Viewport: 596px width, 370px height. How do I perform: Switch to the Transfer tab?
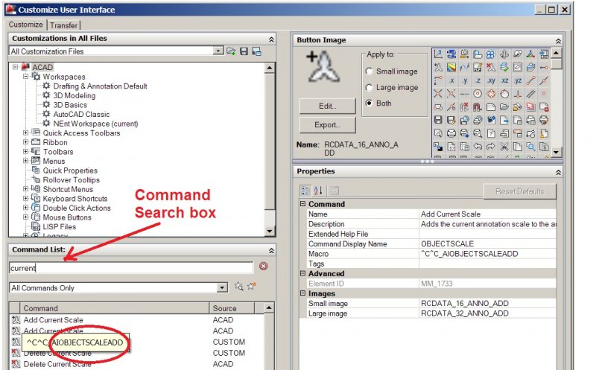[63, 25]
